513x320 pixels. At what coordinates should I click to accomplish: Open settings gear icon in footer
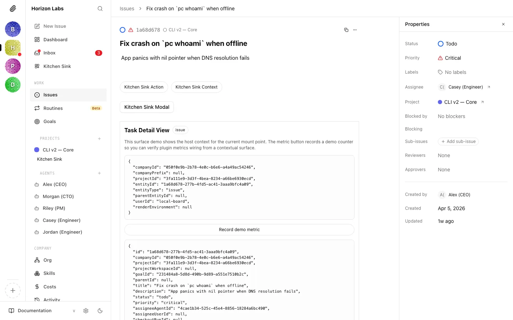[x=86, y=311]
